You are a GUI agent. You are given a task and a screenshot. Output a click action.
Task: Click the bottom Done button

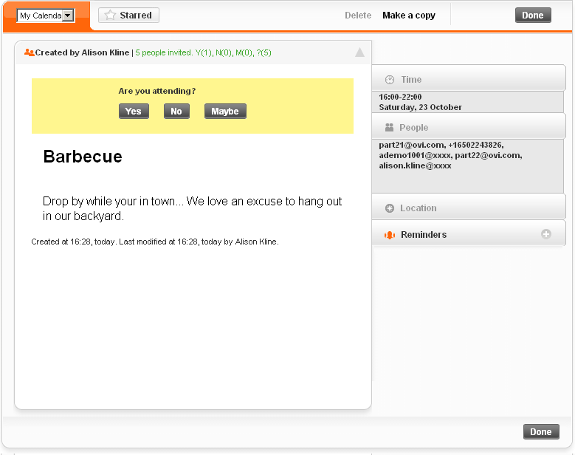[x=541, y=432]
